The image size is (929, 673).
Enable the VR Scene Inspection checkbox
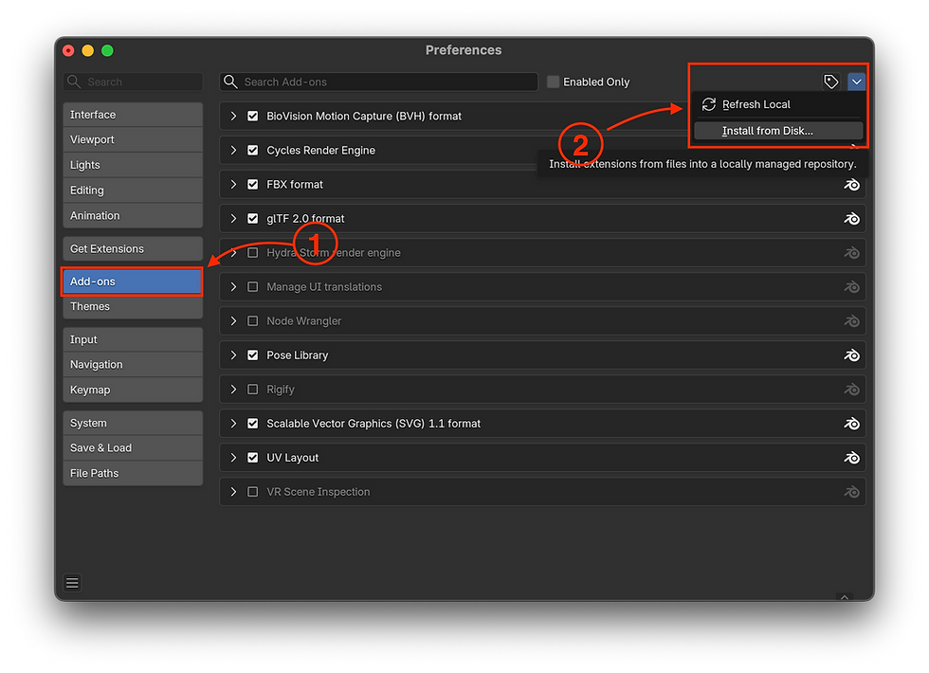click(253, 492)
